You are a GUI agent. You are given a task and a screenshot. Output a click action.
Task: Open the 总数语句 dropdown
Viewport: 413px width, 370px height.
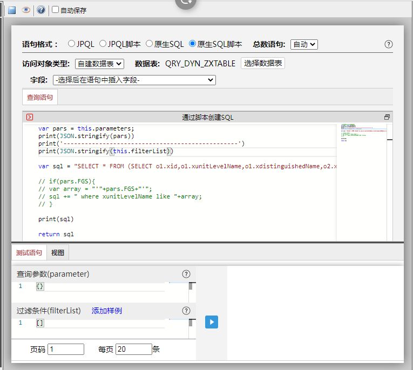pyautogui.click(x=304, y=44)
